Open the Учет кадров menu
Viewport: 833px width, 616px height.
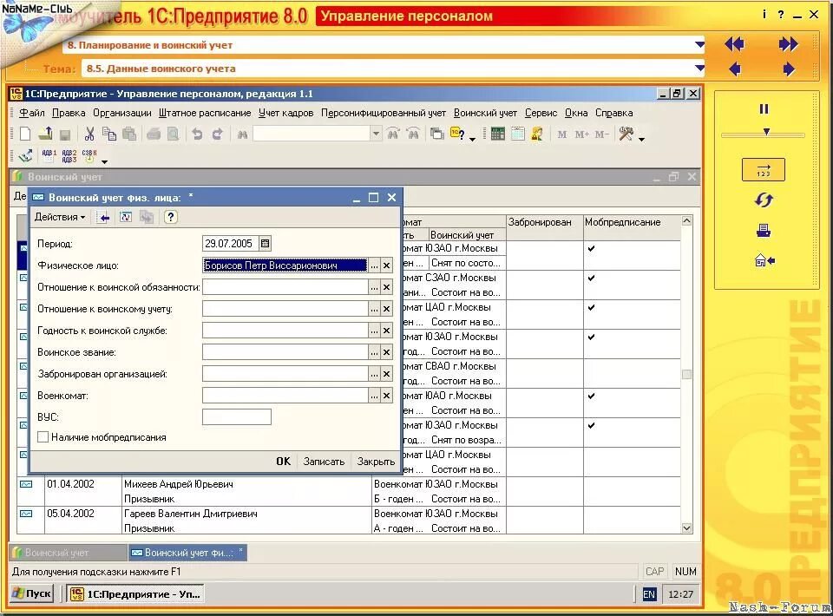[285, 113]
